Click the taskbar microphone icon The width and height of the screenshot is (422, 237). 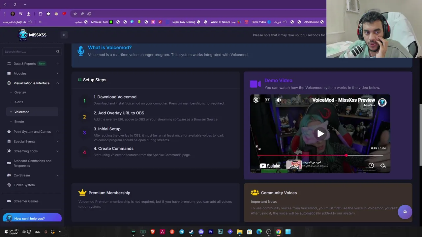point(46,232)
